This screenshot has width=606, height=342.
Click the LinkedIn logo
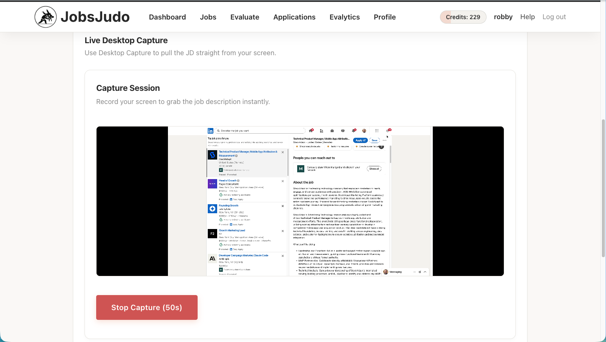pyautogui.click(x=211, y=131)
